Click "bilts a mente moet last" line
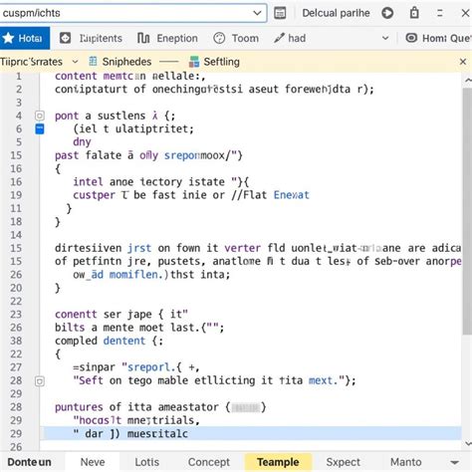Screen dimensions: 472x472 pyautogui.click(x=139, y=328)
